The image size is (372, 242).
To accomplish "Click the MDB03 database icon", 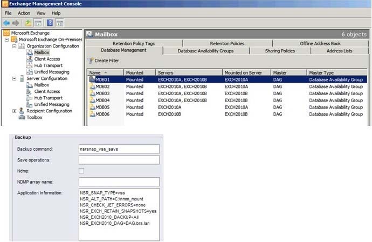I will pyautogui.click(x=92, y=93).
